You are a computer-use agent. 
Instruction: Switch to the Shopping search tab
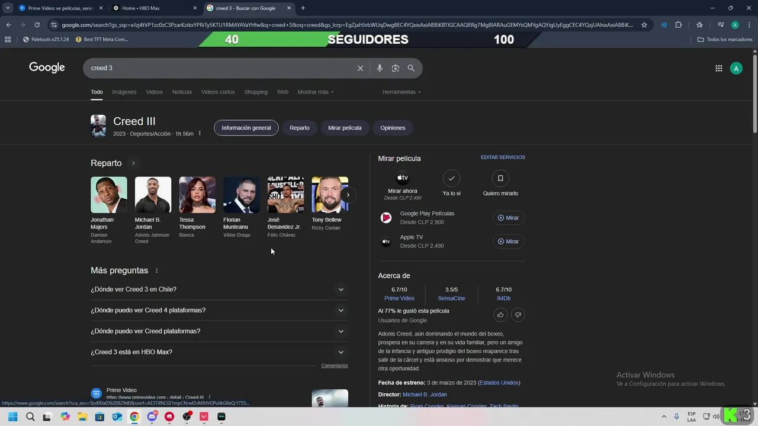pos(256,92)
